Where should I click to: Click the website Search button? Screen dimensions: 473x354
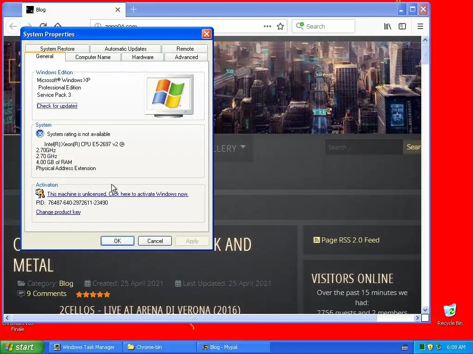412,147
